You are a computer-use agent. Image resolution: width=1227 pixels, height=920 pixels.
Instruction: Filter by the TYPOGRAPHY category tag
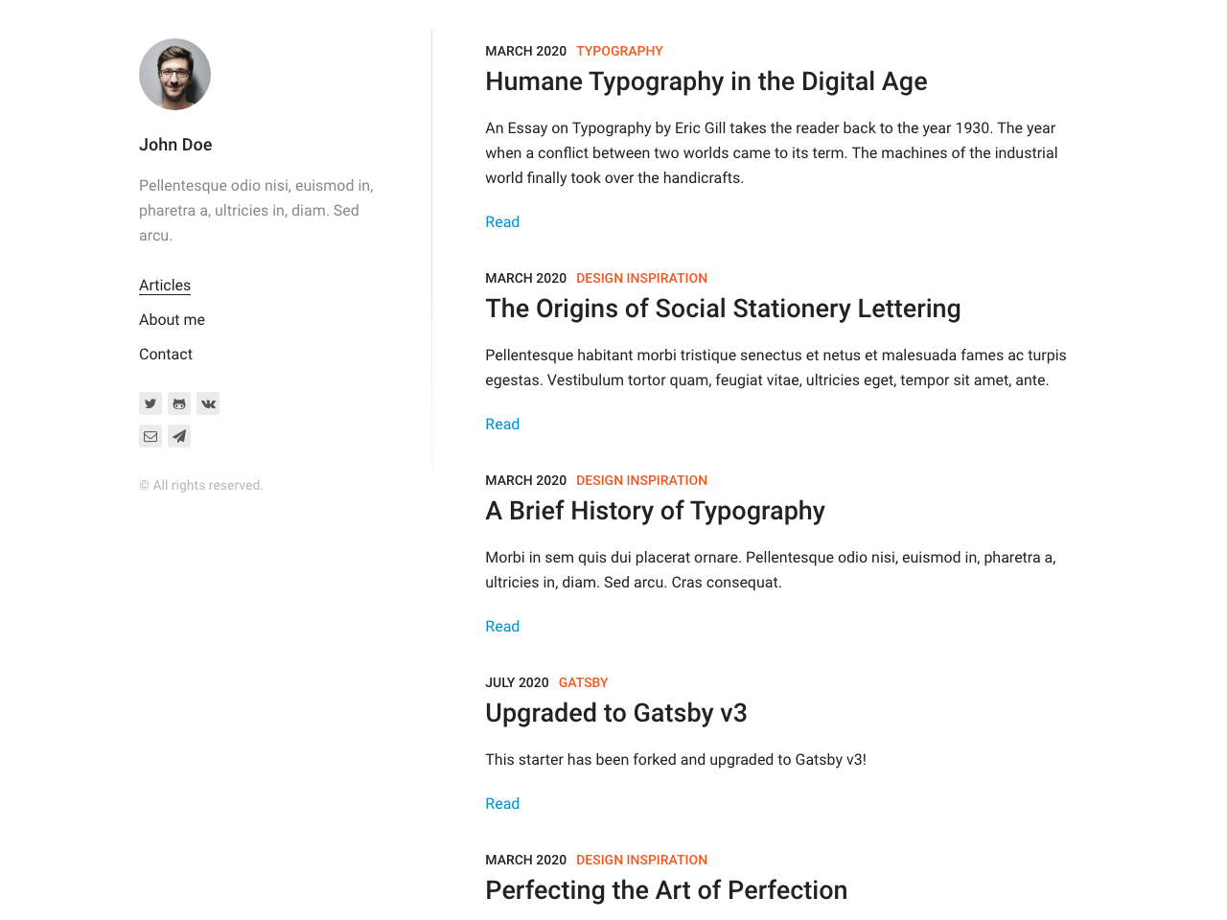tap(619, 51)
